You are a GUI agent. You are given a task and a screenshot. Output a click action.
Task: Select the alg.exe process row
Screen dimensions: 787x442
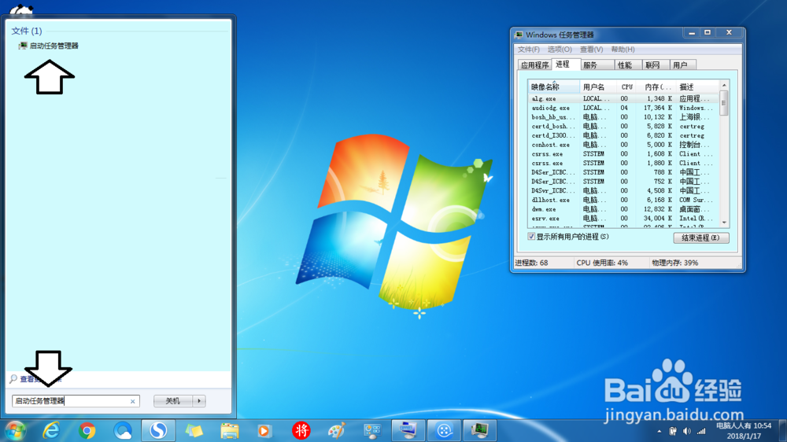623,99
